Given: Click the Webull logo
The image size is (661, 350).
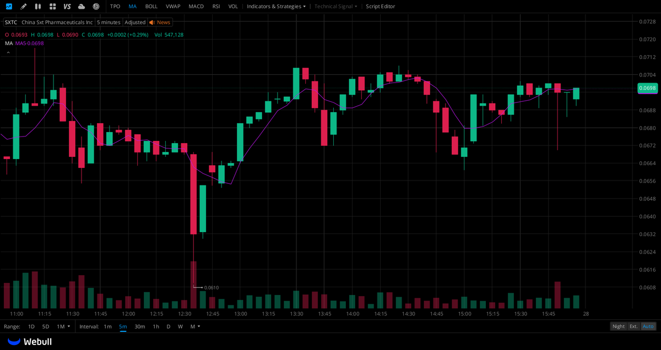Looking at the screenshot, I should (x=30, y=342).
